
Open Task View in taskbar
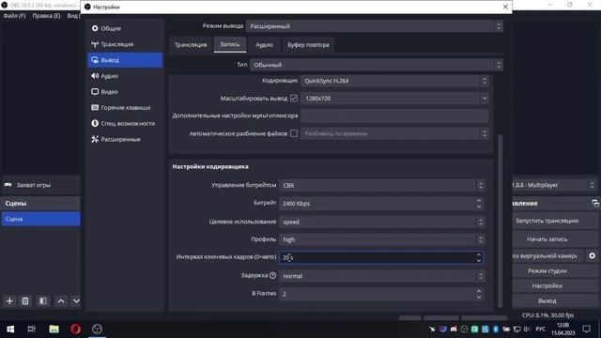click(31, 330)
